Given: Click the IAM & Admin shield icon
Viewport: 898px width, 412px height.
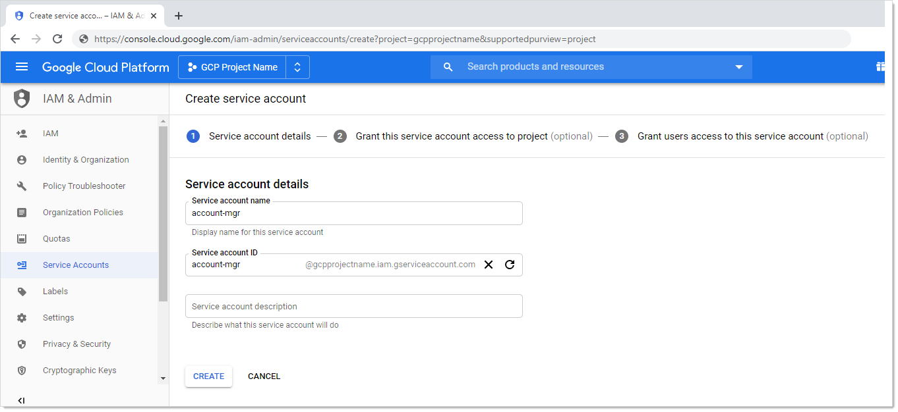Looking at the screenshot, I should tap(22, 99).
